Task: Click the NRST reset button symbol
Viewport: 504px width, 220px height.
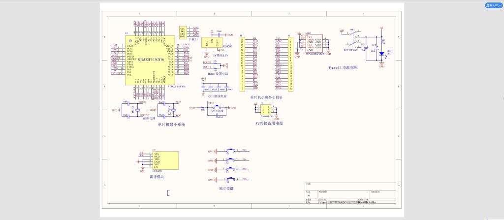Action: tap(217, 107)
